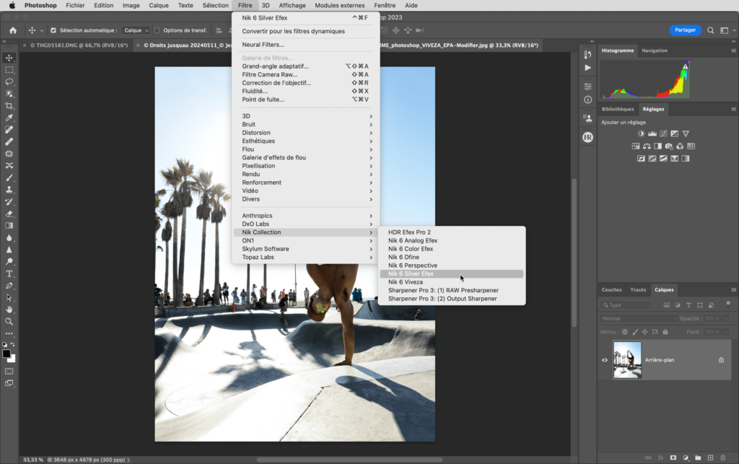
Task: Open the Actions panel play icon
Action: point(587,68)
